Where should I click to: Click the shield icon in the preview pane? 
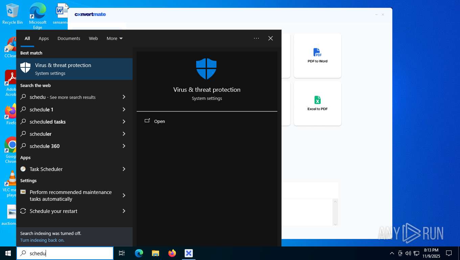[x=206, y=69]
